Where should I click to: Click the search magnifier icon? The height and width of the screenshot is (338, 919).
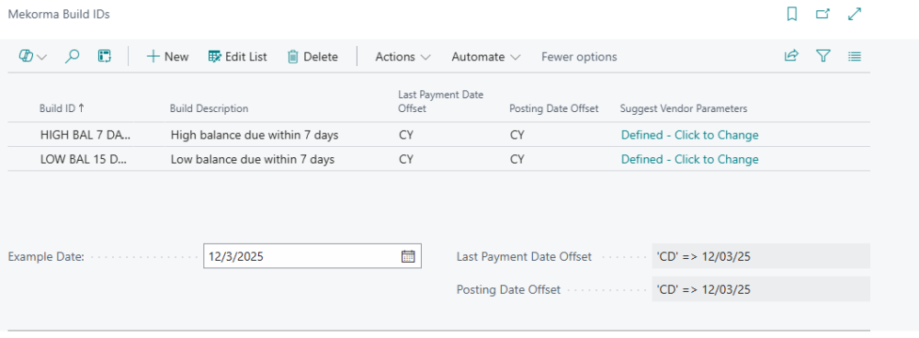pyautogui.click(x=72, y=57)
